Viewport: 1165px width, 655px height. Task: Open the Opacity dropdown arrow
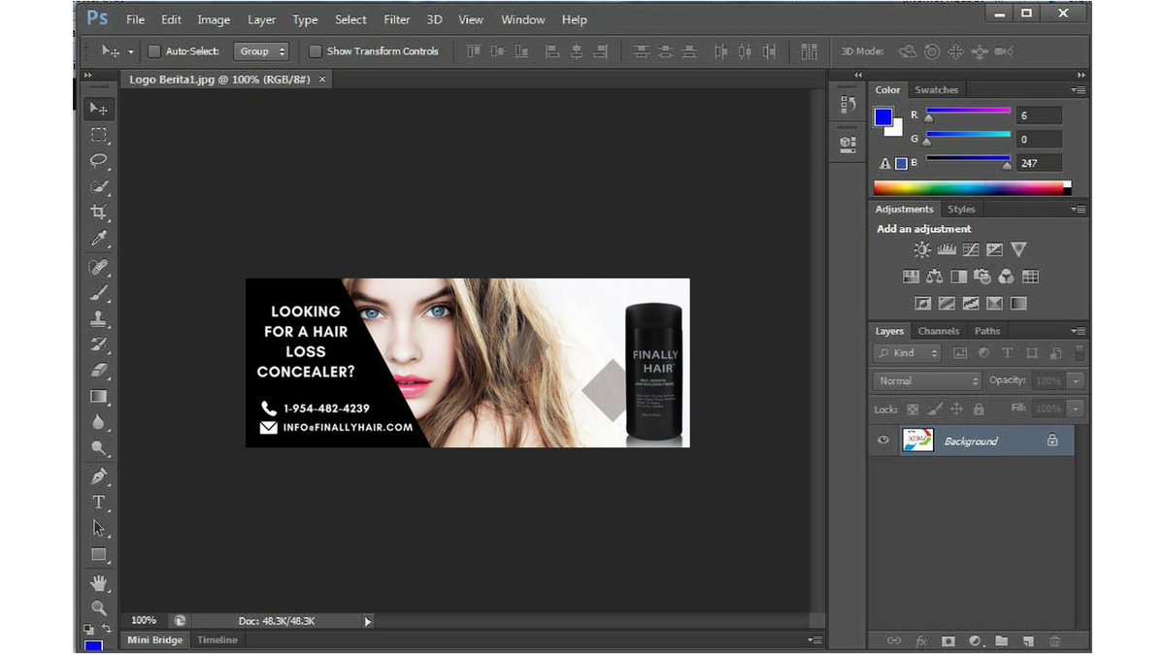tap(1076, 381)
